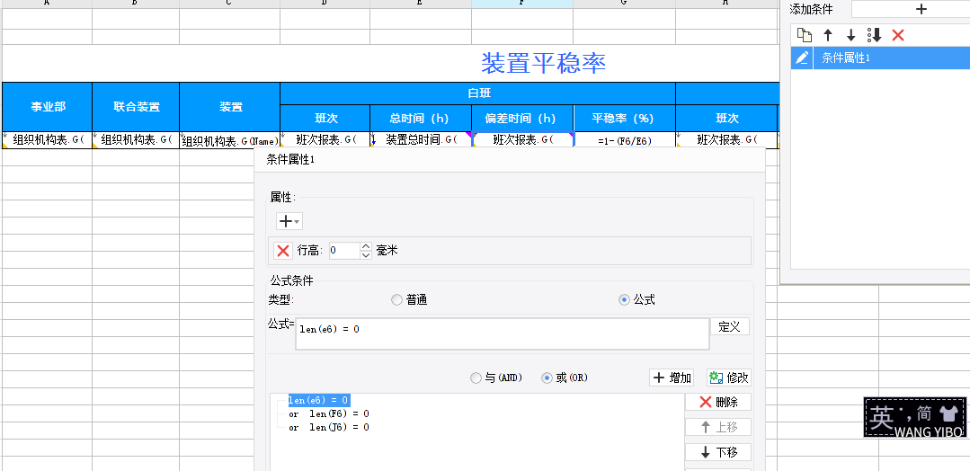Image resolution: width=970 pixels, height=471 pixels.
Task: Click the 组织机构表.G(Name) cell
Action: point(230,140)
